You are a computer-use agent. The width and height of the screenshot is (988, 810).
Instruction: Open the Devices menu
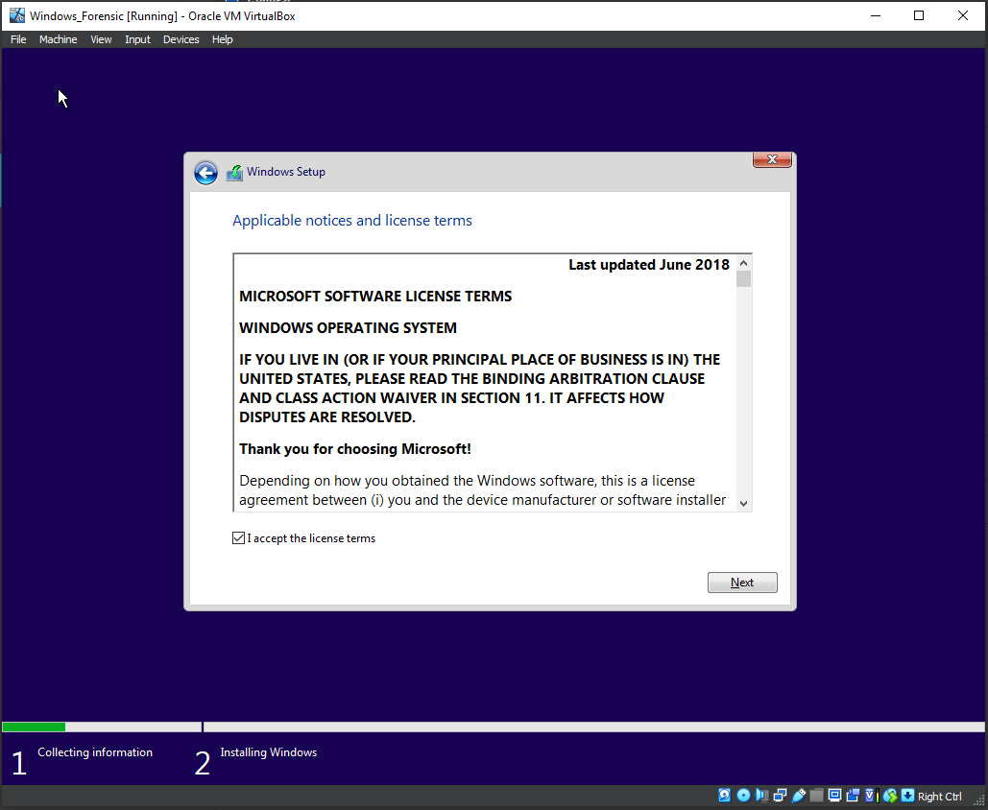[x=181, y=39]
